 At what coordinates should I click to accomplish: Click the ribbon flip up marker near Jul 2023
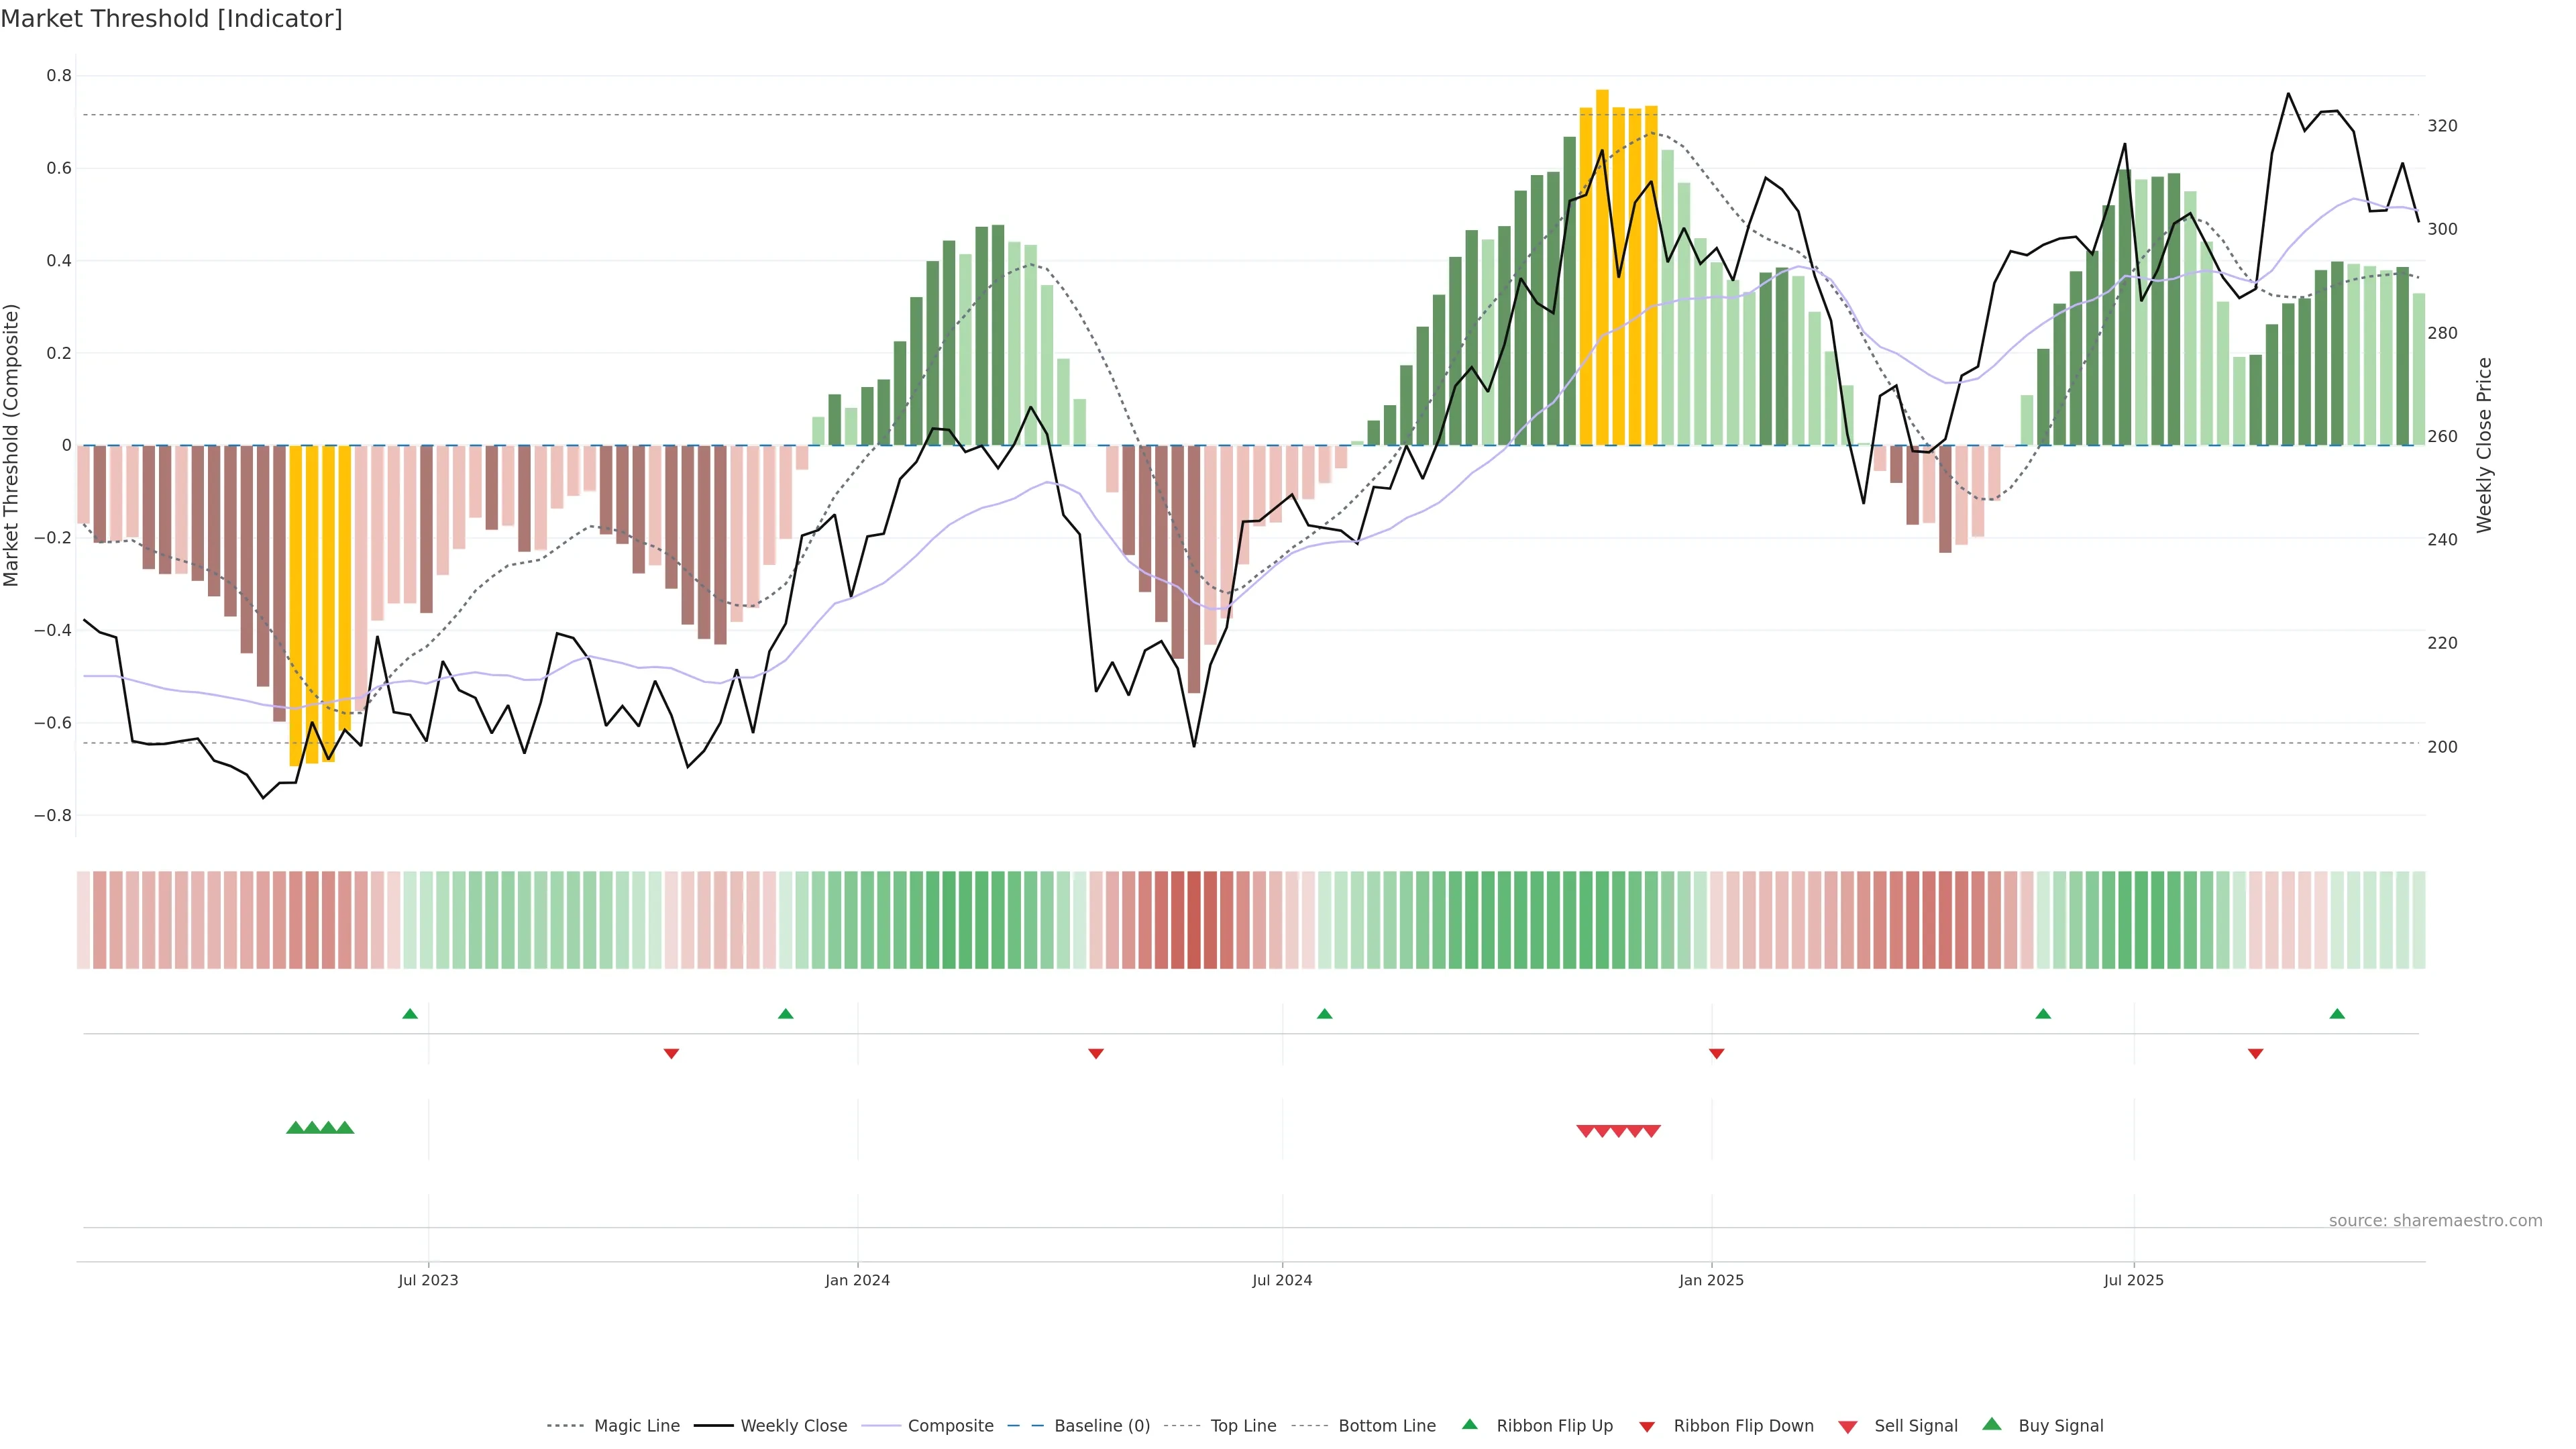coord(410,1014)
